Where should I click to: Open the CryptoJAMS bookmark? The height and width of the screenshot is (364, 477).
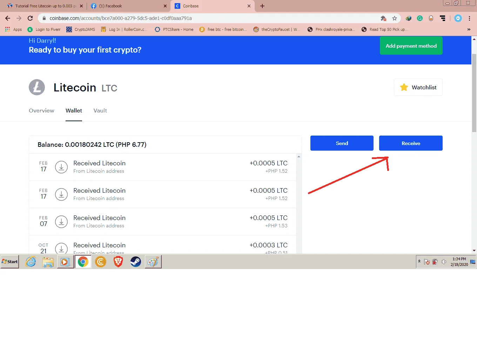coord(81,29)
